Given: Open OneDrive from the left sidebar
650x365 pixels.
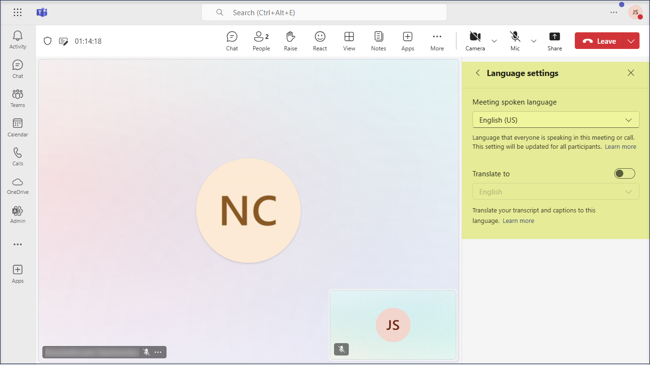Looking at the screenshot, I should (x=18, y=186).
